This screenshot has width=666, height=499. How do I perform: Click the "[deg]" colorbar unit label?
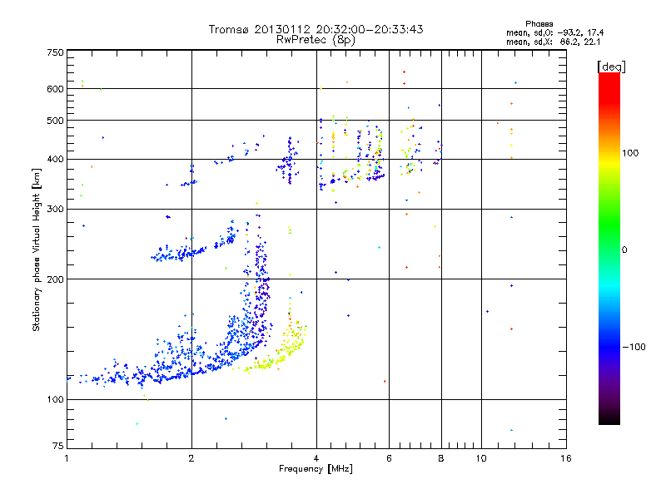[611, 67]
